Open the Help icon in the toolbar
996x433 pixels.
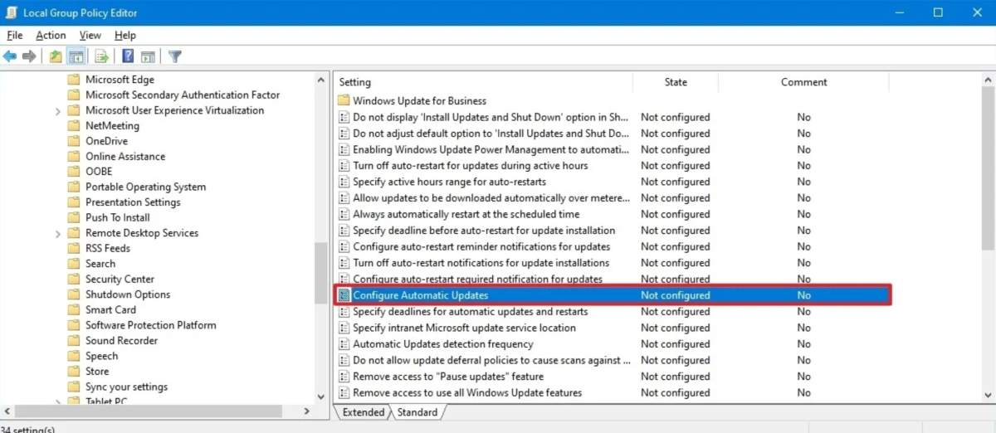128,56
